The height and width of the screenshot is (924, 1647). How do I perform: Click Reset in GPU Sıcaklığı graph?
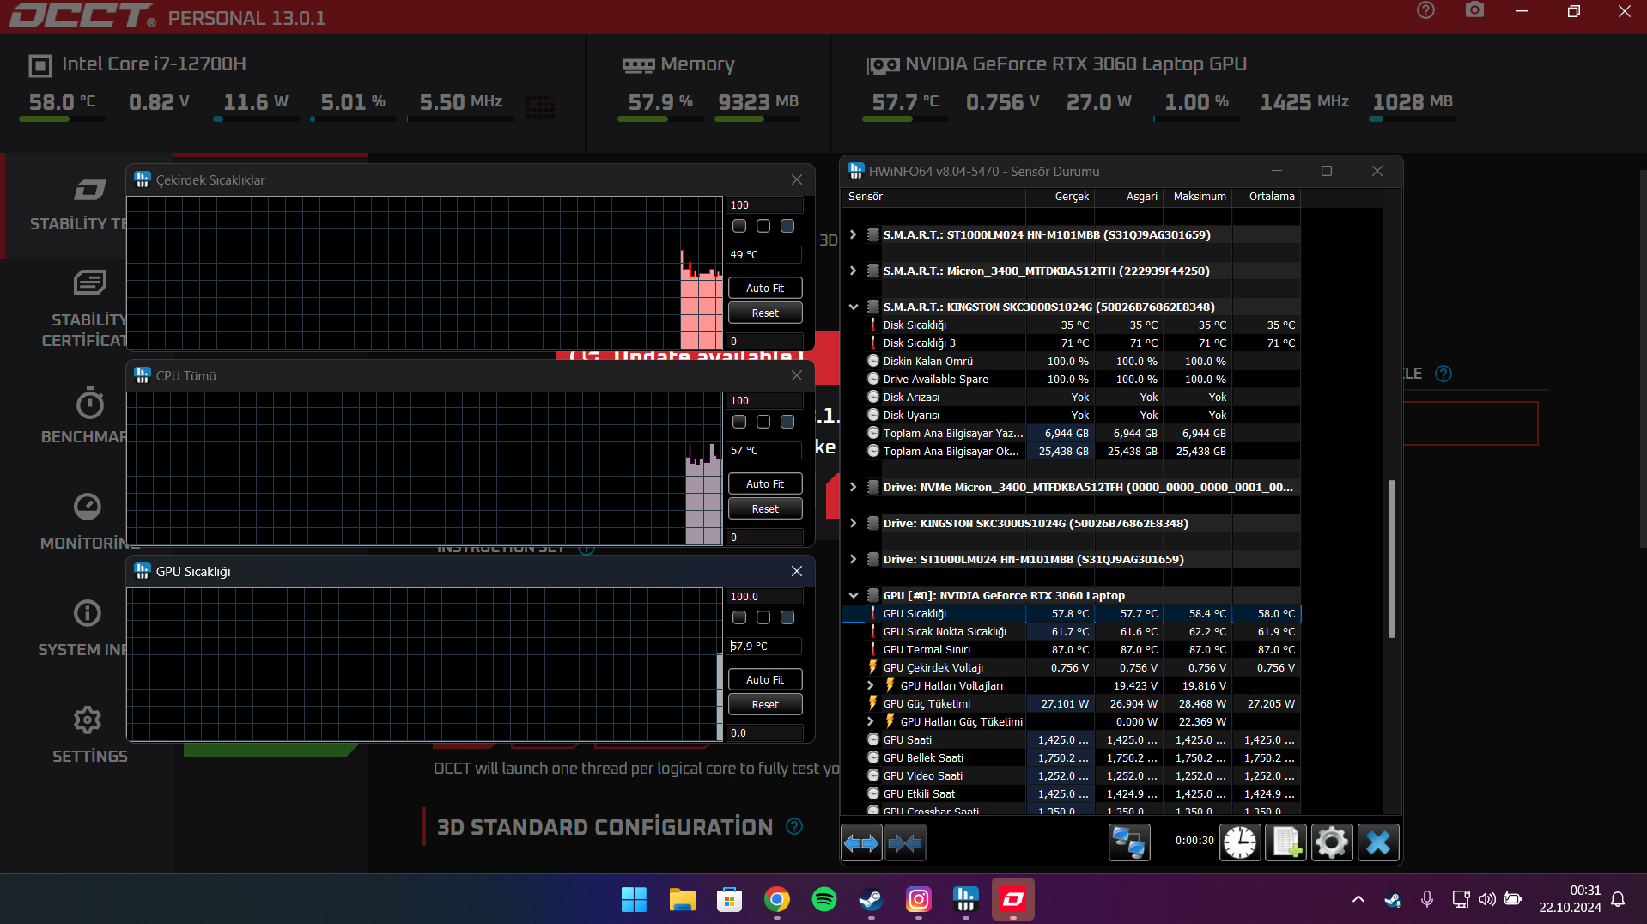click(765, 705)
